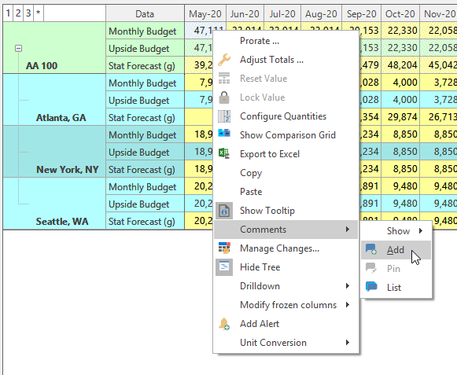The height and width of the screenshot is (375, 457).
Task: Select Configure Quantities menu entry
Action: (286, 116)
